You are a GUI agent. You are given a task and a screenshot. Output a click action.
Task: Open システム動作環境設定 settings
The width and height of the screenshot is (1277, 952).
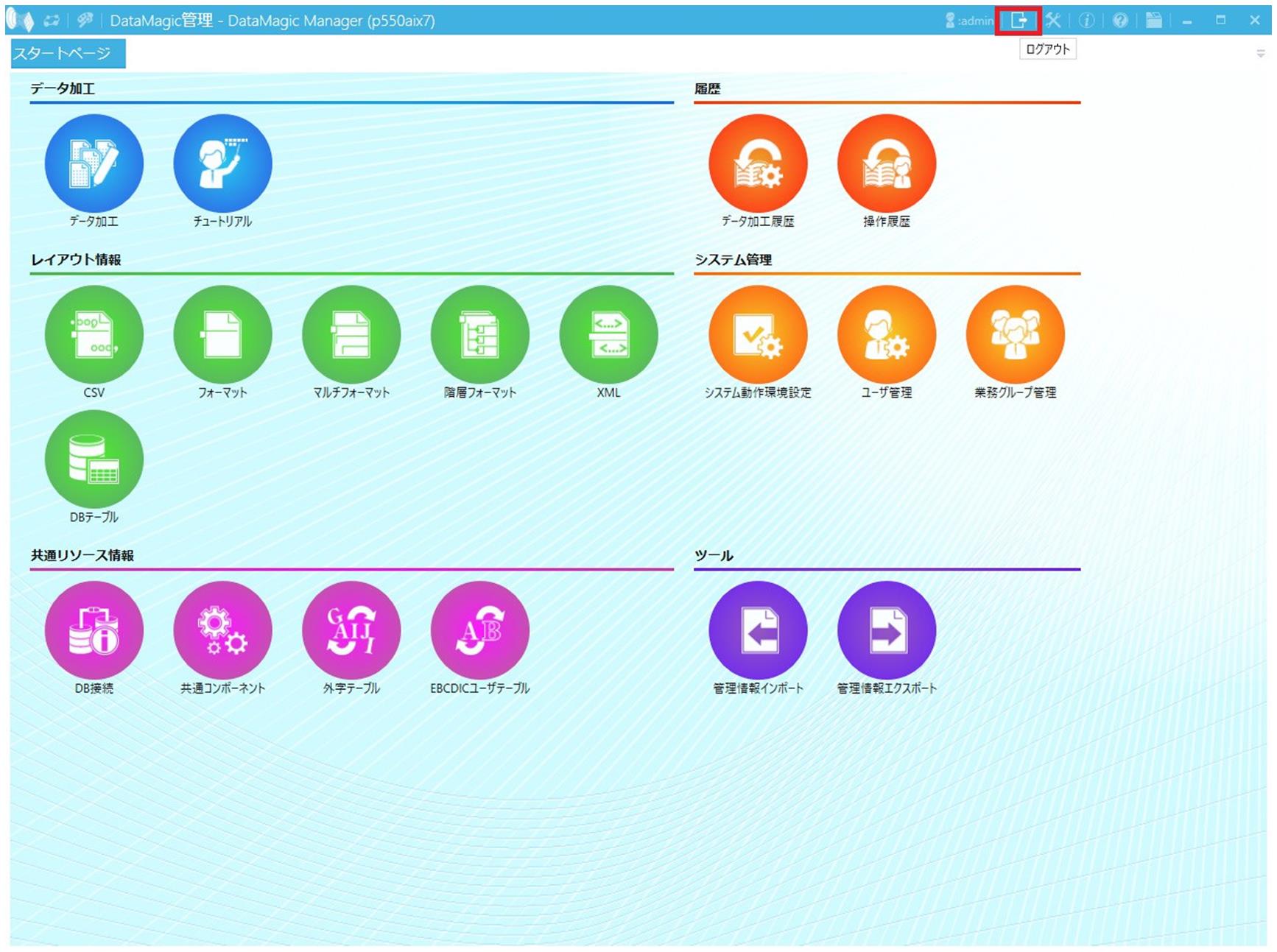pos(758,335)
